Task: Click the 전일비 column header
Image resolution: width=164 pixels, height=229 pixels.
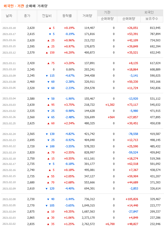Action: (47, 16)
